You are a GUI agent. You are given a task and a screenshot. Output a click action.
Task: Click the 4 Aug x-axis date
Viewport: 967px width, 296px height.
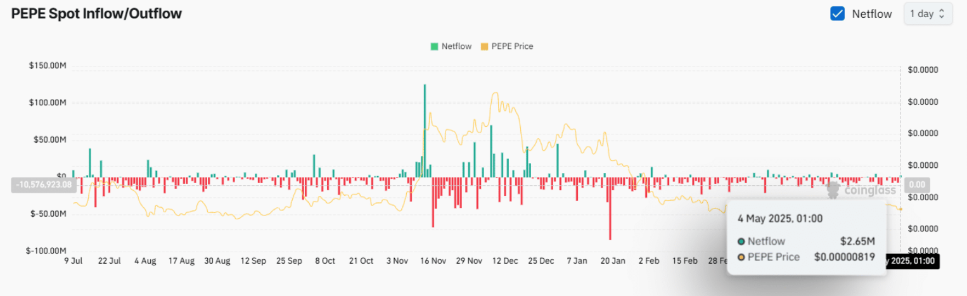[144, 261]
